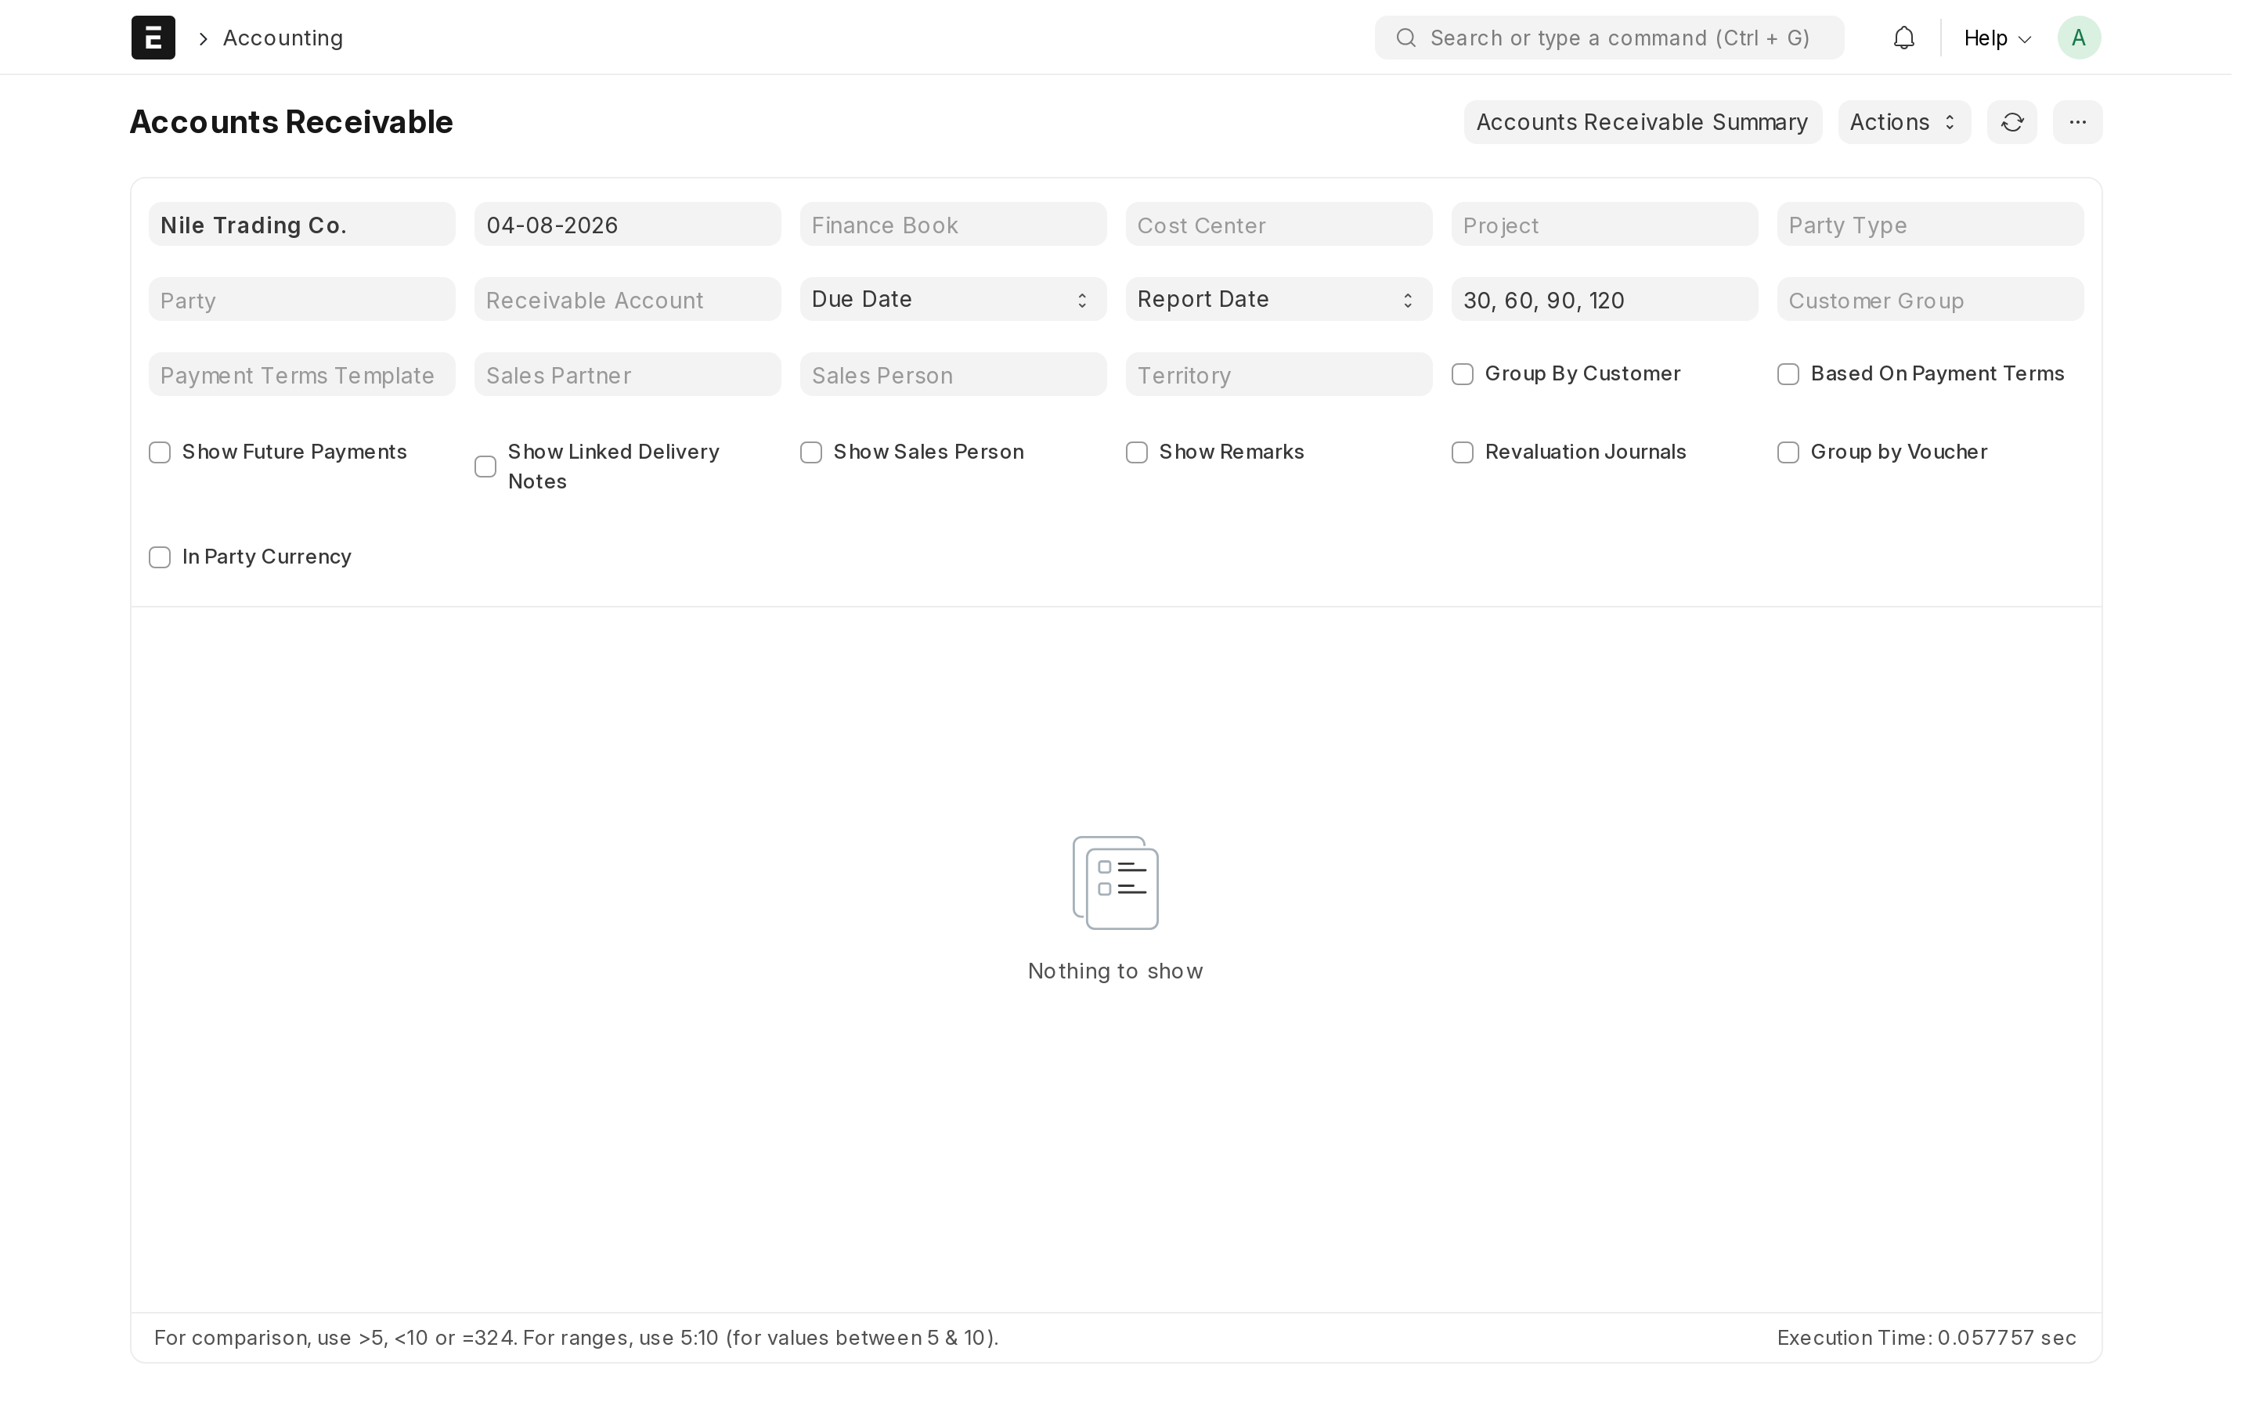Screen dimensions: 2255x1409
Task: Enable Based On Payment Terms
Action: point(1788,375)
